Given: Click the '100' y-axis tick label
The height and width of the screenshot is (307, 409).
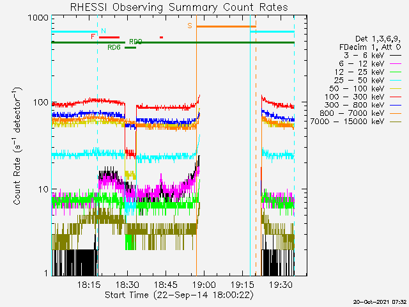Looking at the screenshot, I should pos(41,102).
